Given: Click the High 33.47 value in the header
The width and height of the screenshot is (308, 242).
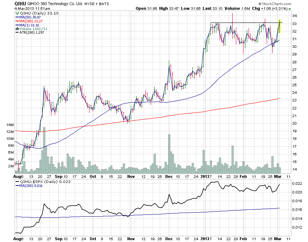Looking at the screenshot, I should [169, 8].
